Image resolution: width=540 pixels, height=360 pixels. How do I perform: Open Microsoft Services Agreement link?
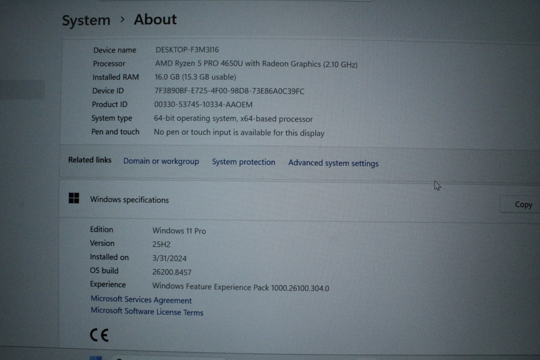click(141, 300)
